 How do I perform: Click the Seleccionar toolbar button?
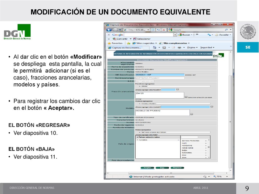[x=142, y=39]
